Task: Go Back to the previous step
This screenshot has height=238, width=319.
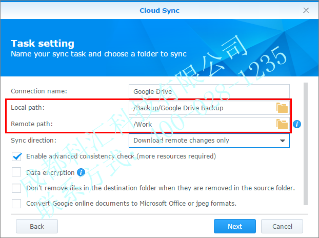Action: pos(37,226)
